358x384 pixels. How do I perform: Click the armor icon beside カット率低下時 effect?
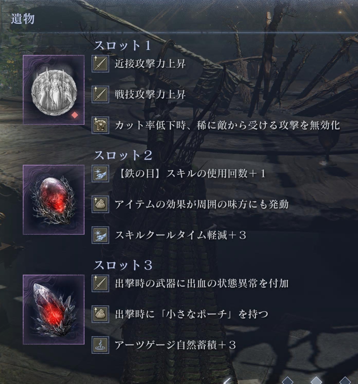pyautogui.click(x=100, y=125)
